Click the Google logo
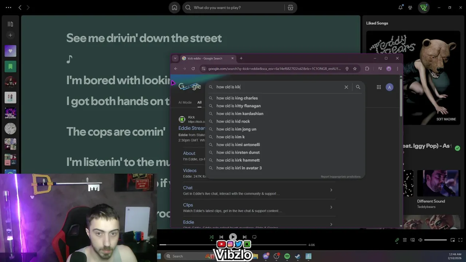This screenshot has width=466, height=262. pyautogui.click(x=190, y=87)
